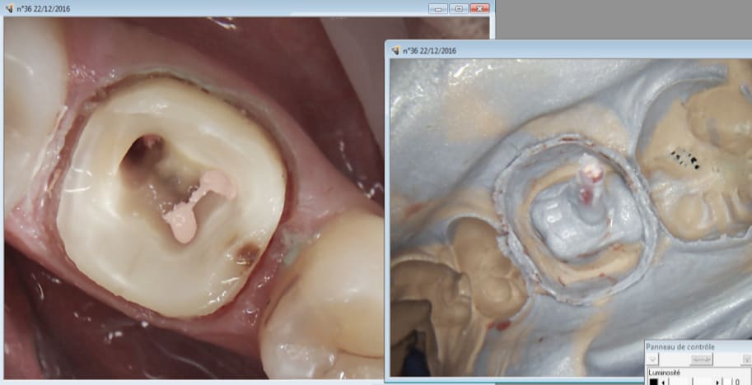Click the middle double-arrow button in control panel
This screenshot has height=385, width=752.
pos(701,359)
